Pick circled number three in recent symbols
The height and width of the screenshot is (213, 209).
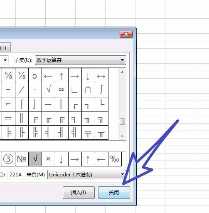point(8,159)
